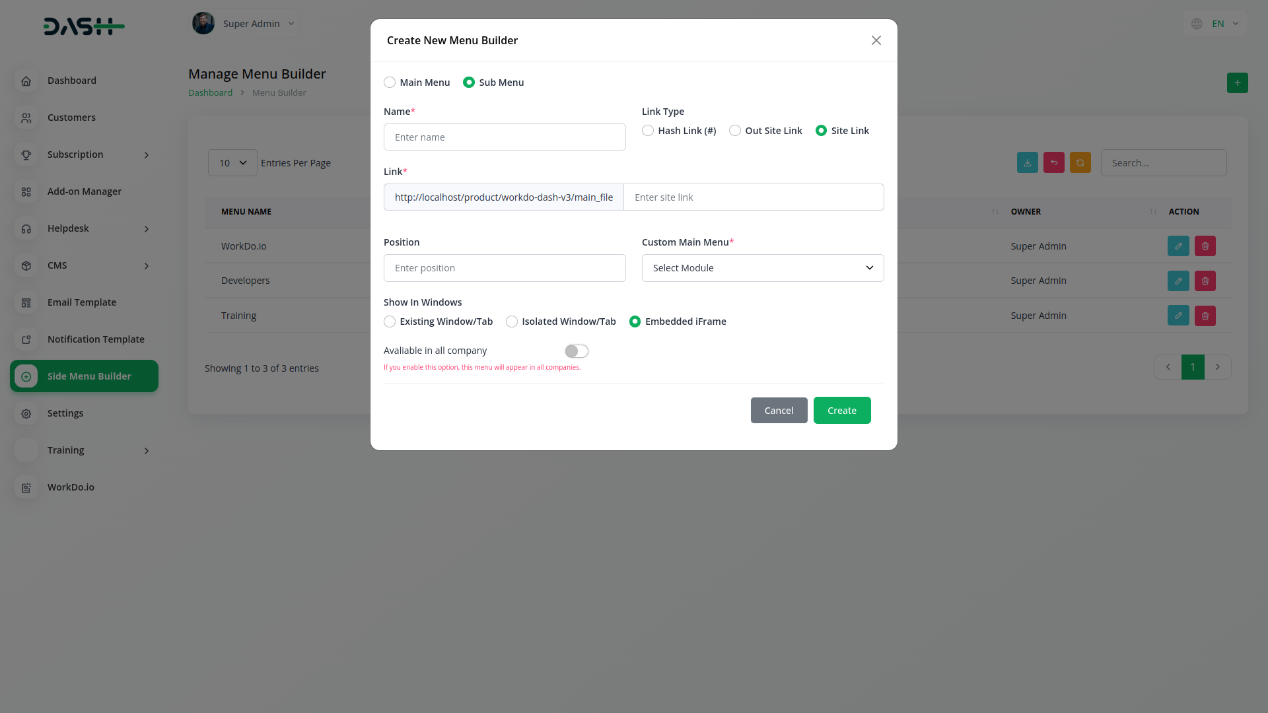The width and height of the screenshot is (1268, 713).
Task: Click the delete trash icon for Training row
Action: click(1205, 316)
